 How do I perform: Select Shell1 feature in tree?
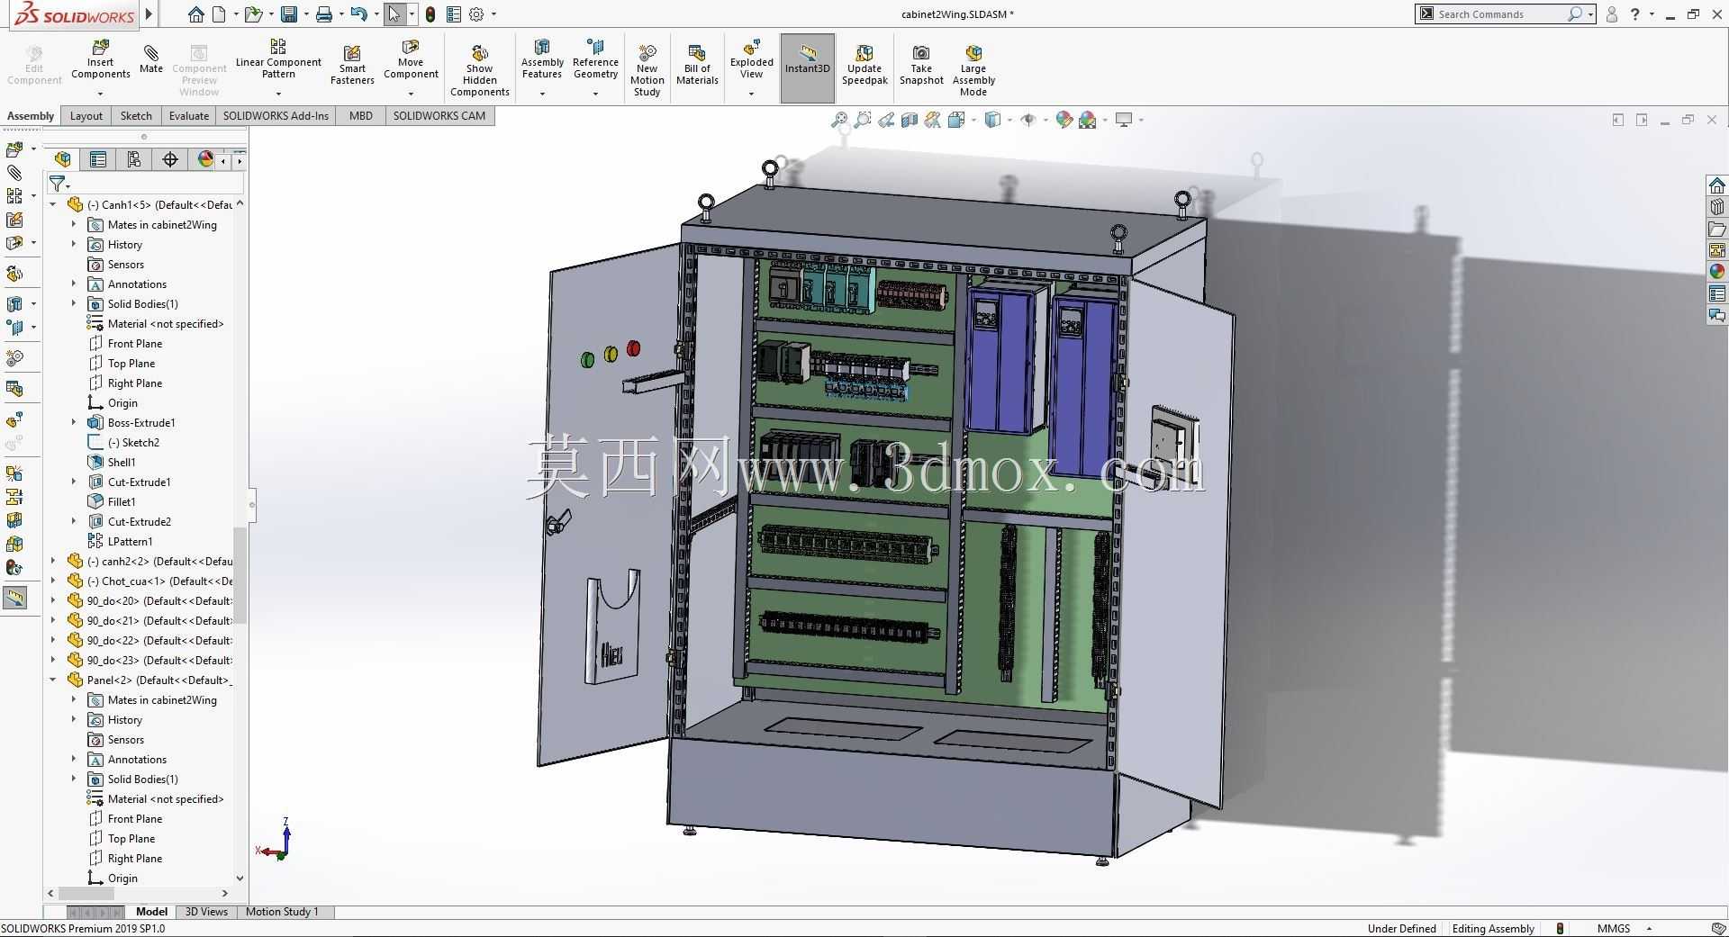pos(122,463)
